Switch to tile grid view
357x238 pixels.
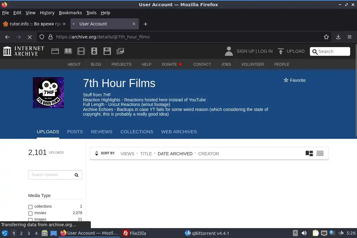pos(309,153)
